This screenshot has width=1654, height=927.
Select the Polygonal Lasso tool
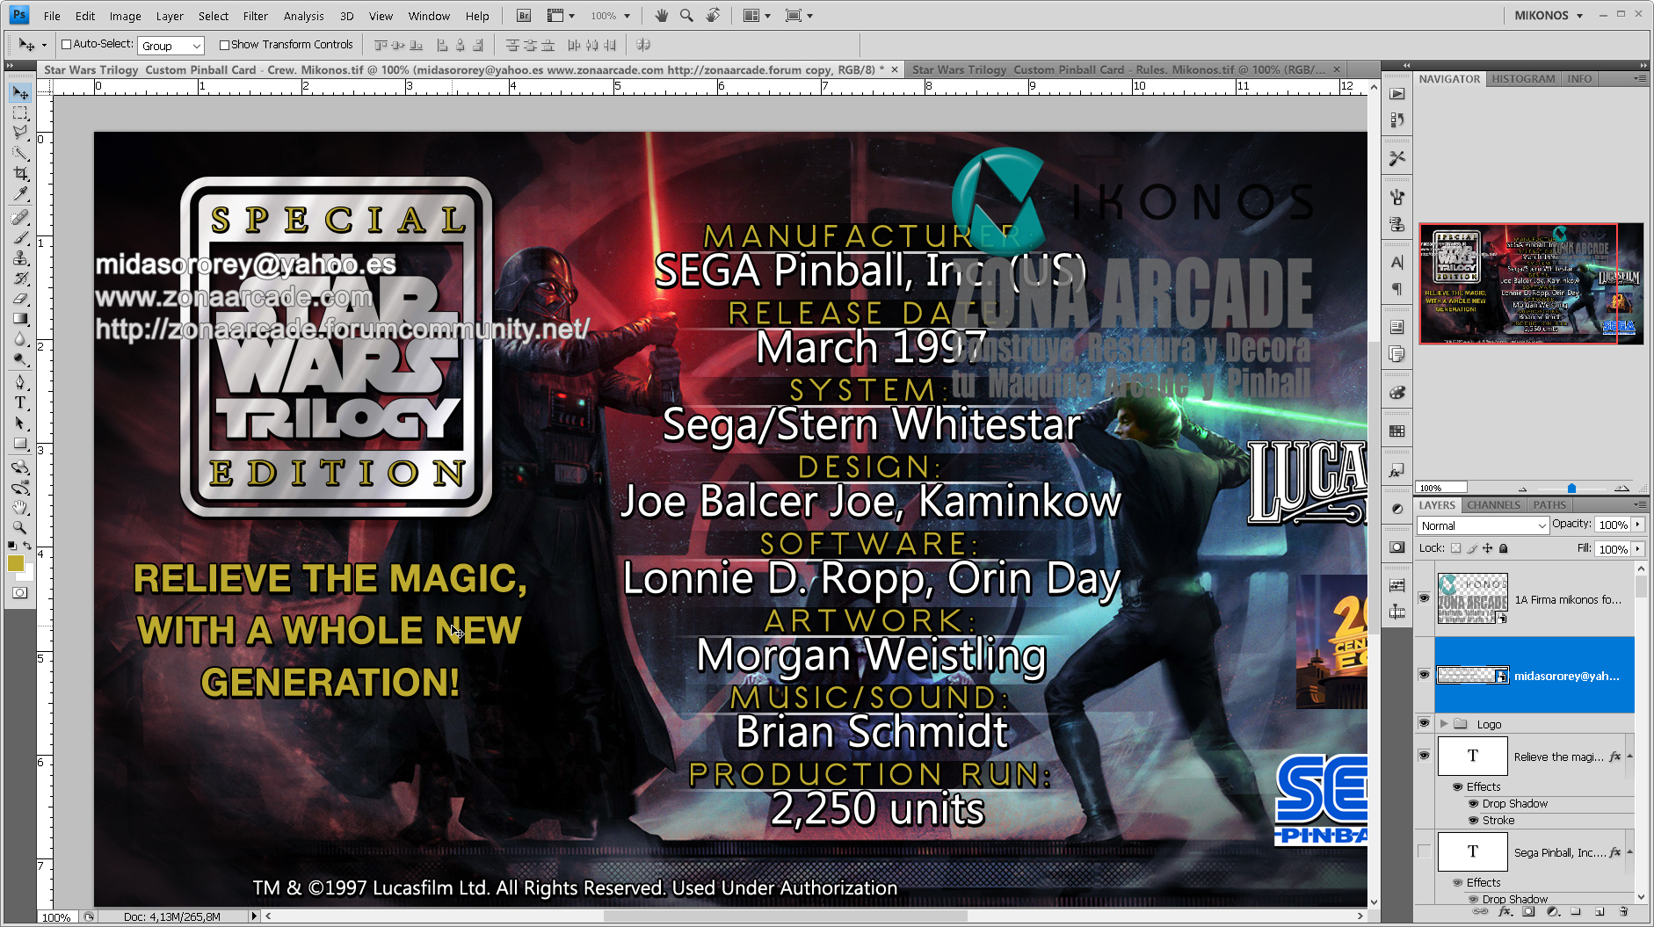pyautogui.click(x=20, y=133)
